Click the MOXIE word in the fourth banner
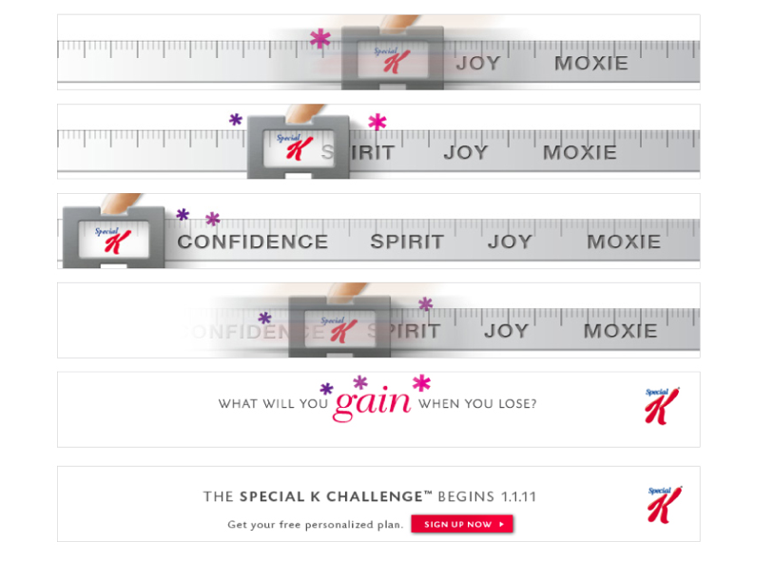 620,331
